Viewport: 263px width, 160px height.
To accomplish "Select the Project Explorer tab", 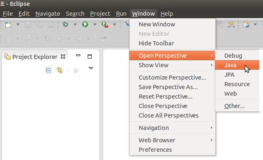I will pyautogui.click(x=35, y=57).
